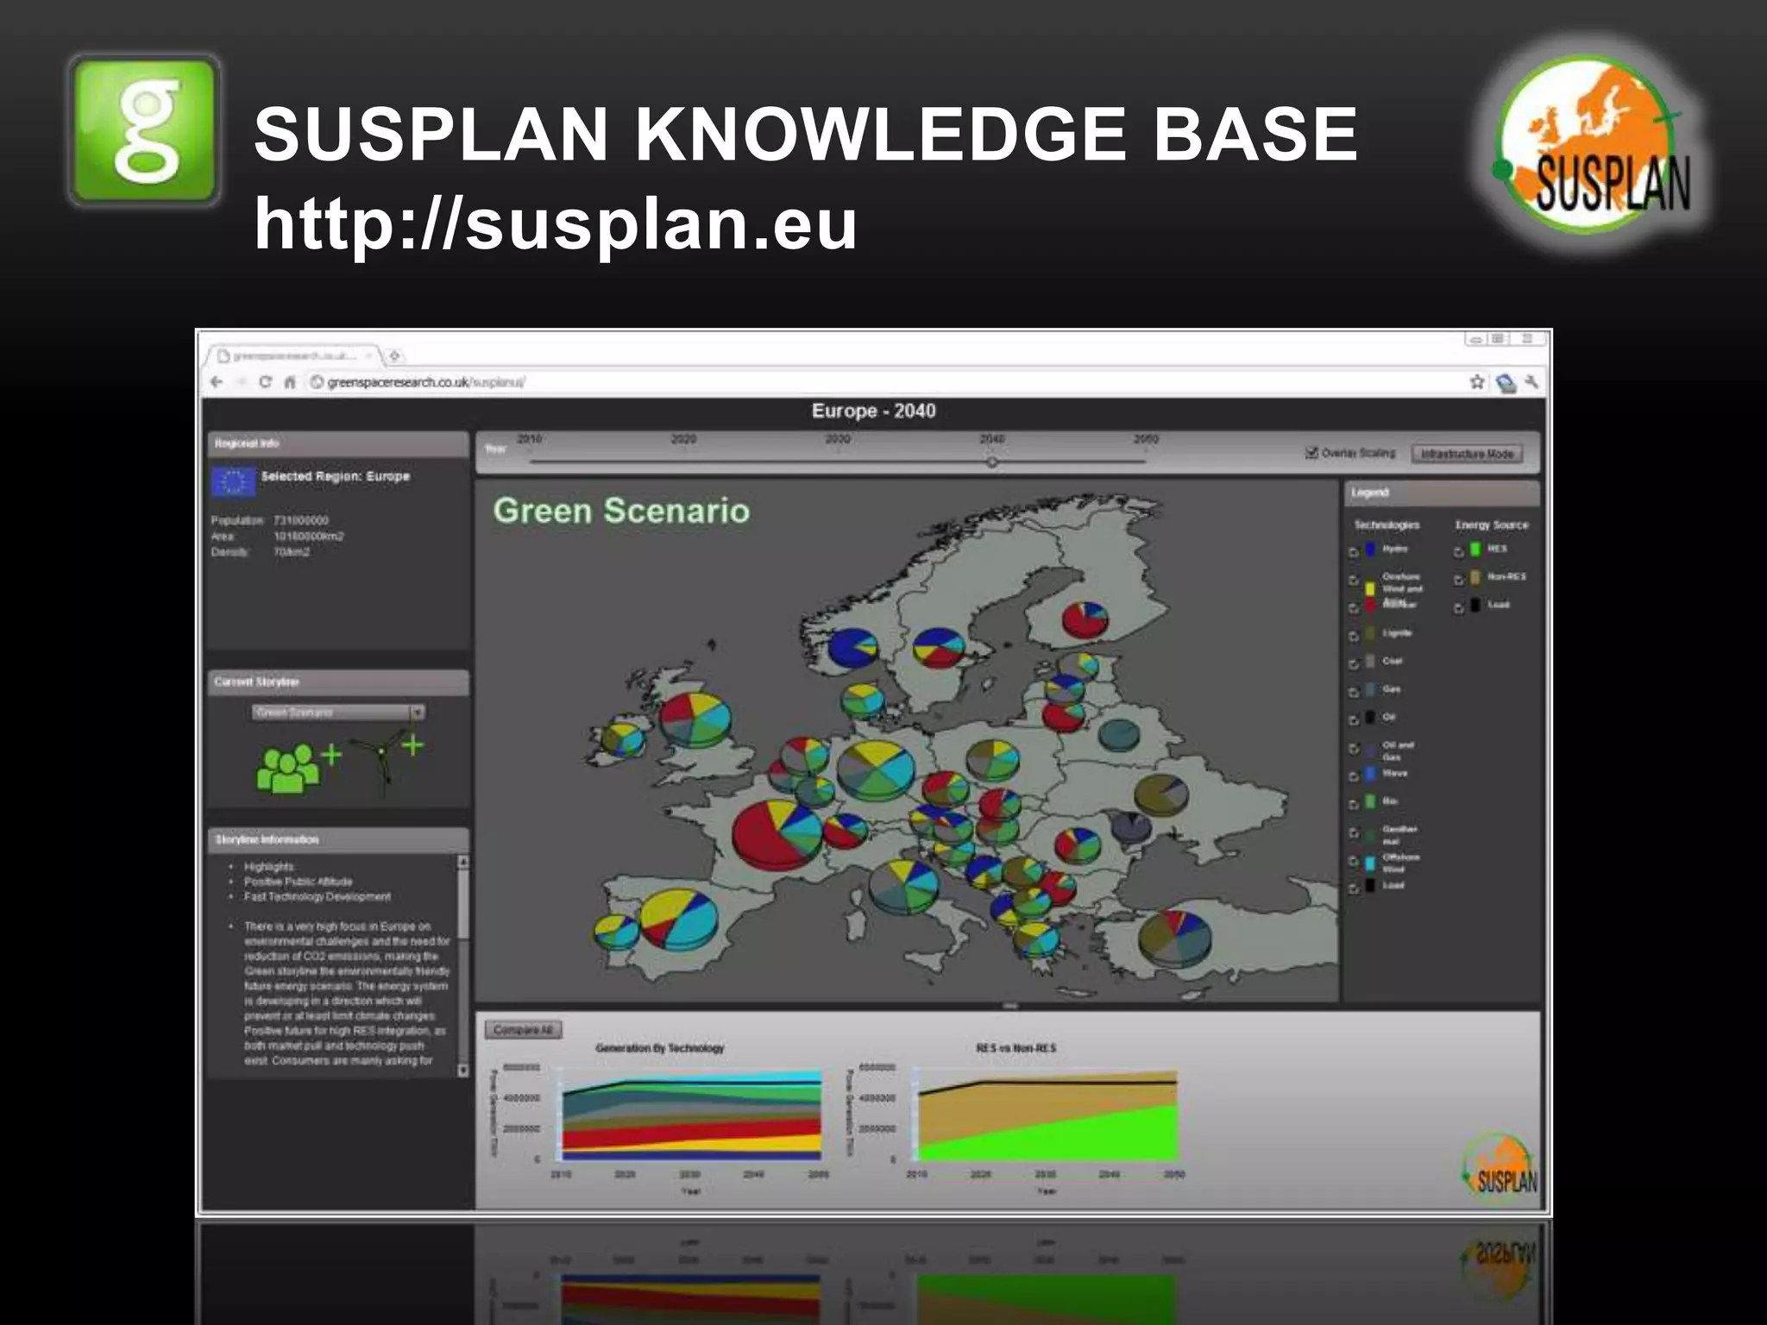Select the pie chart over Spain

pyautogui.click(x=680, y=919)
